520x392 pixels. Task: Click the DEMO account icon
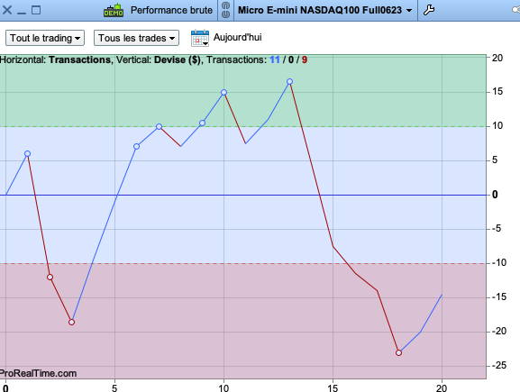pos(114,10)
